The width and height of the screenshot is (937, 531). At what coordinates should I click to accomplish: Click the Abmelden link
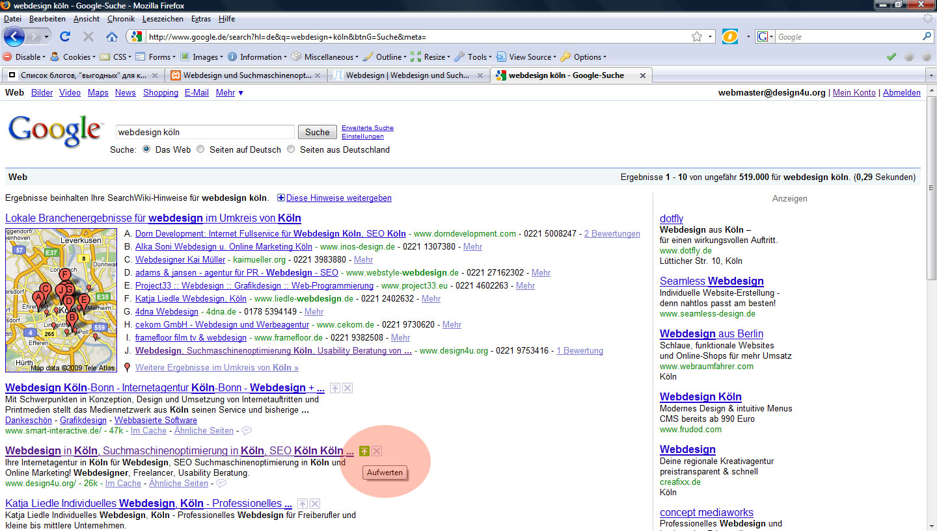click(x=902, y=93)
